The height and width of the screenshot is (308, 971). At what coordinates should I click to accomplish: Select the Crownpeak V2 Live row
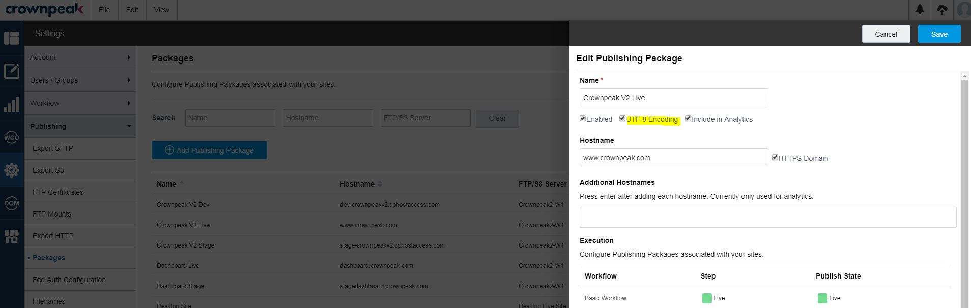360,225
